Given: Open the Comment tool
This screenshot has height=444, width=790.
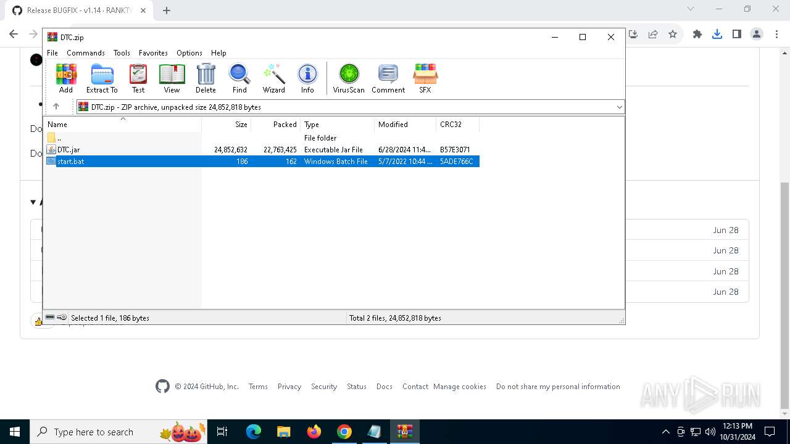Looking at the screenshot, I should (x=388, y=78).
